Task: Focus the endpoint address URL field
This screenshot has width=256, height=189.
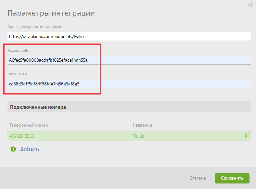Action: (129, 36)
